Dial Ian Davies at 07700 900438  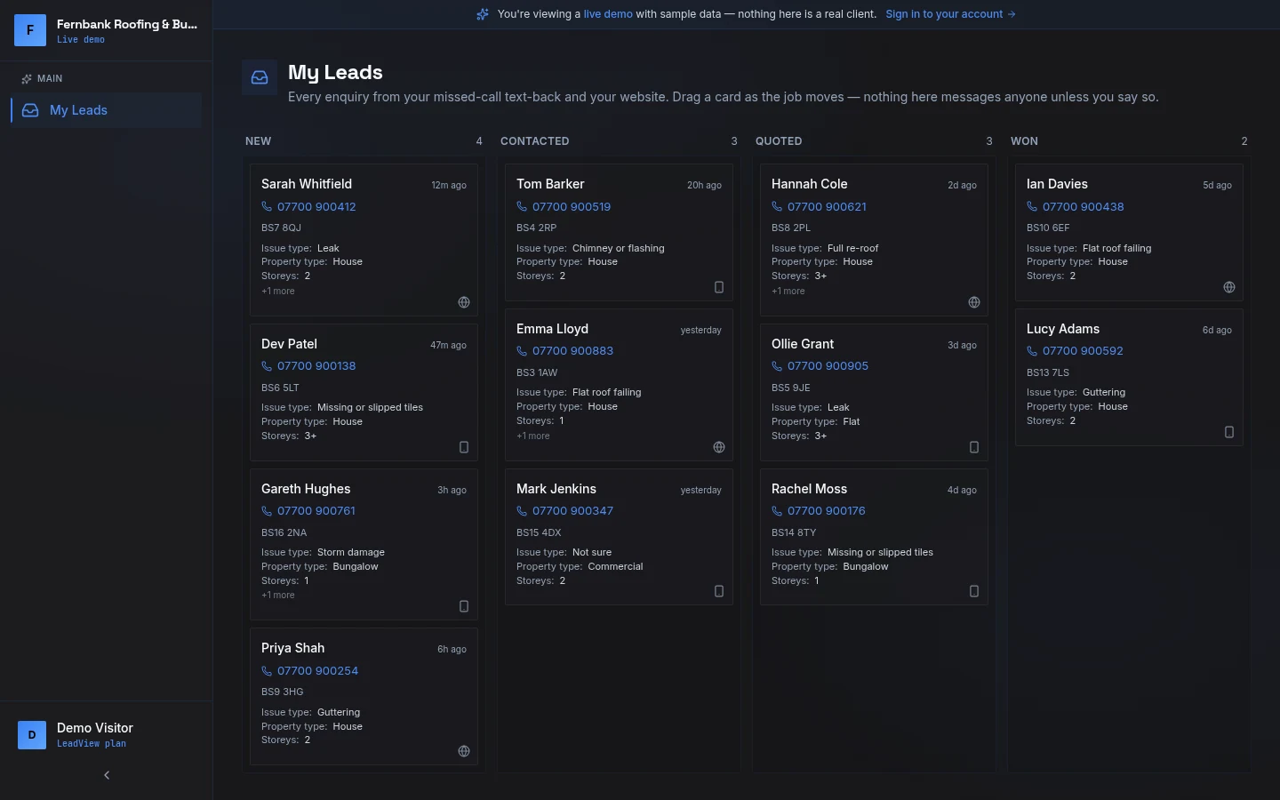(1076, 207)
